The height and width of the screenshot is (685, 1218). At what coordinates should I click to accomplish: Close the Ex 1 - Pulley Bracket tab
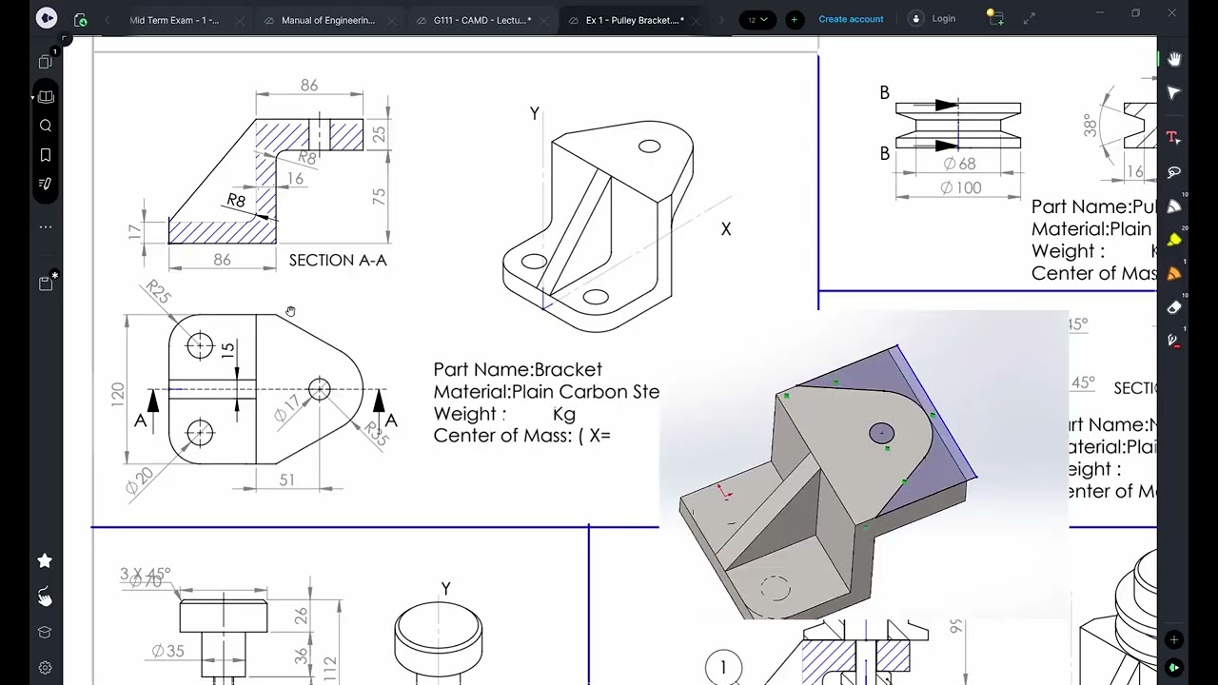point(697,20)
